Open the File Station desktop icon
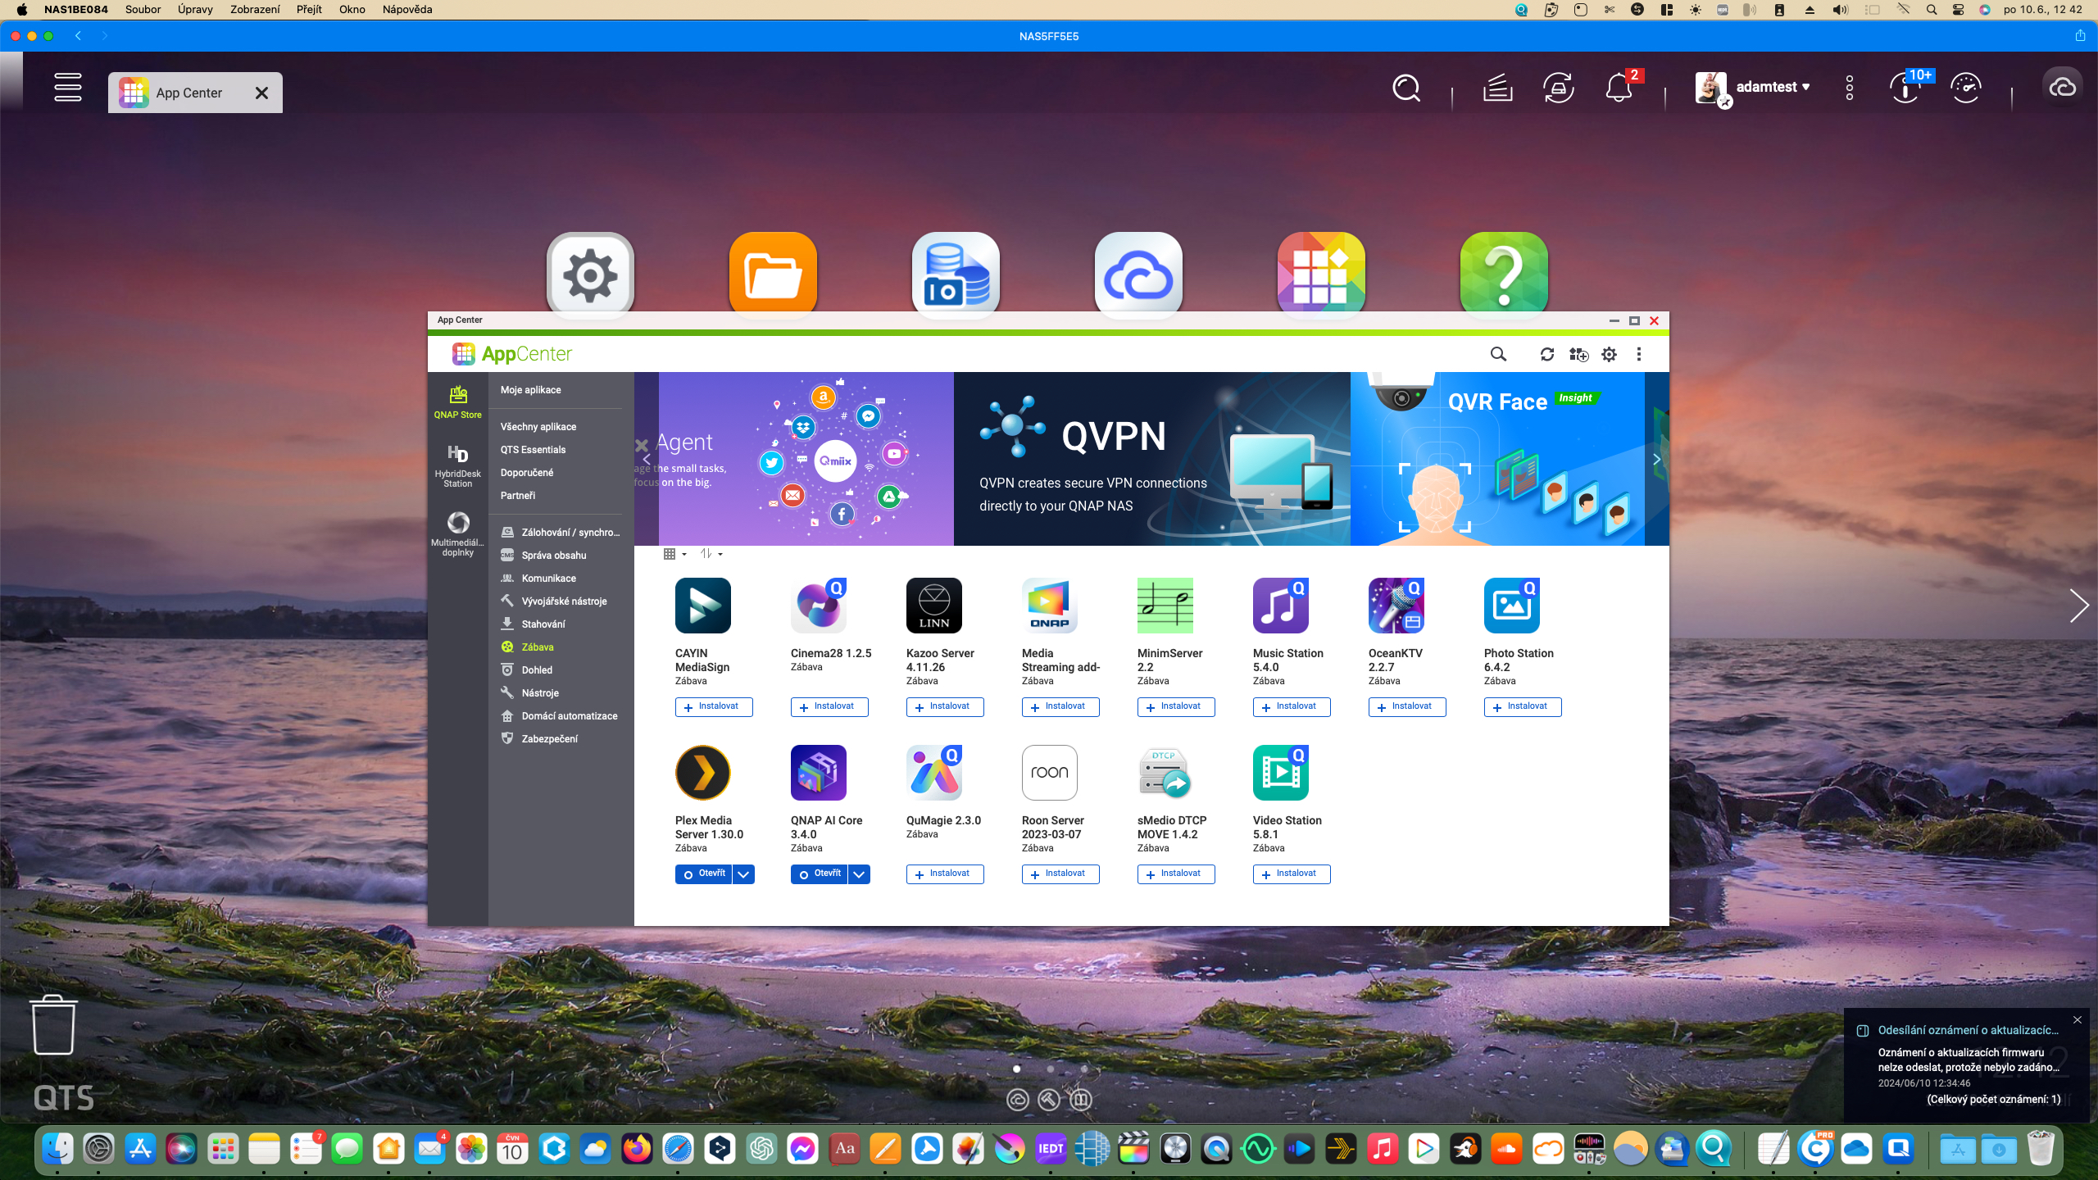This screenshot has height=1180, width=2098. [x=773, y=275]
